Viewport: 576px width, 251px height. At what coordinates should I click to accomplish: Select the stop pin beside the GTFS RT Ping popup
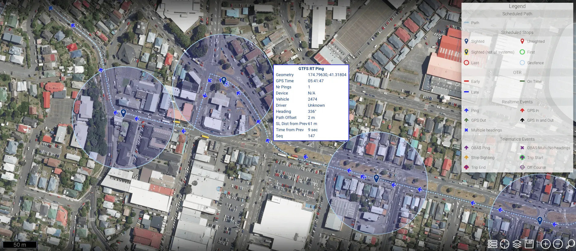(x=224, y=81)
